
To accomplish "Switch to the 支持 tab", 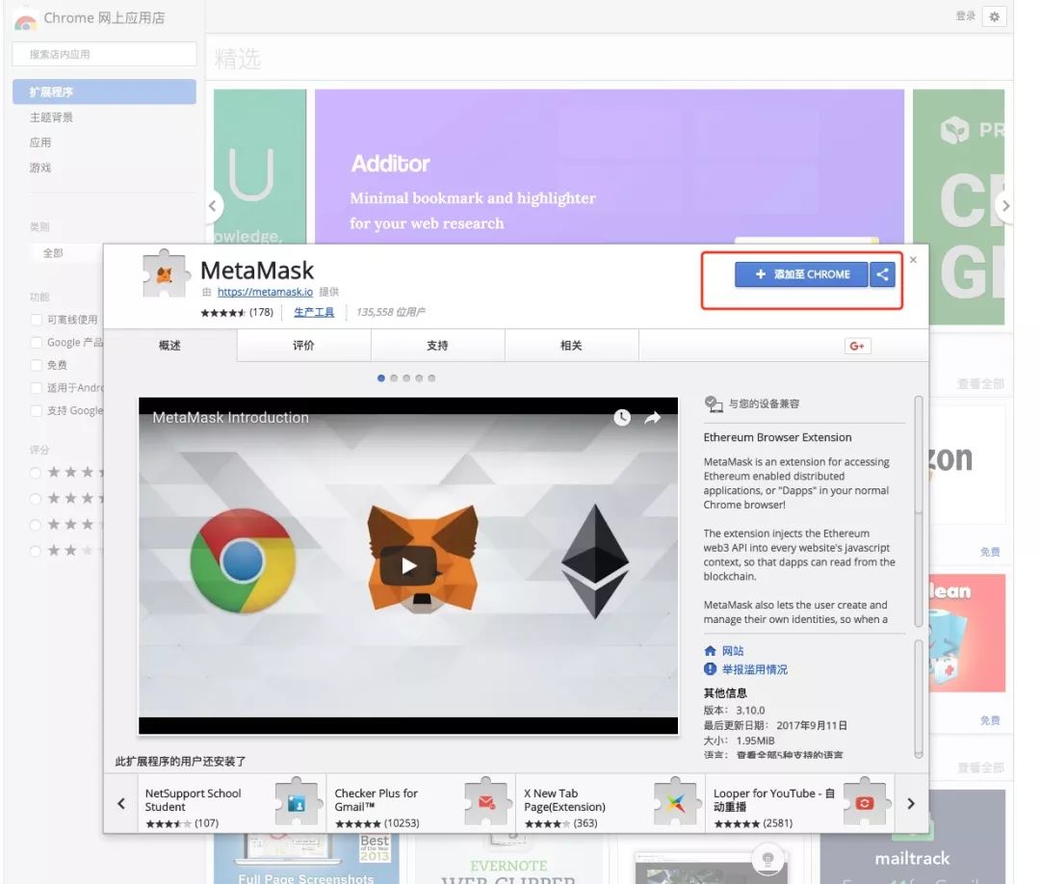I will pyautogui.click(x=437, y=345).
